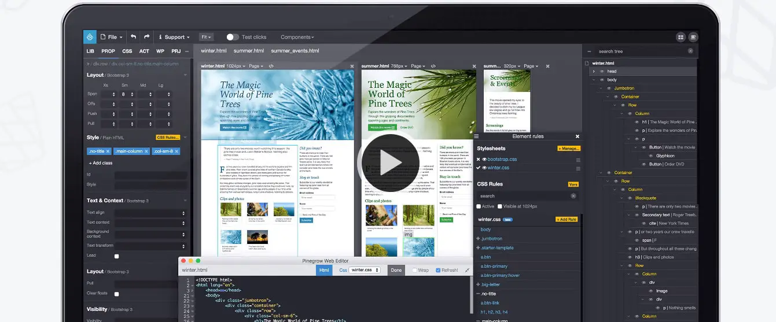Screen dimensions: 776x322
Task: Clear the CSS Rules search field
Action: pyautogui.click(x=573, y=196)
